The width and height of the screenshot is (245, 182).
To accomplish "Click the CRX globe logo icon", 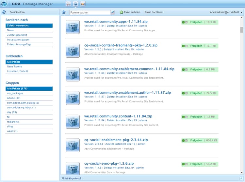I will coord(4,4).
